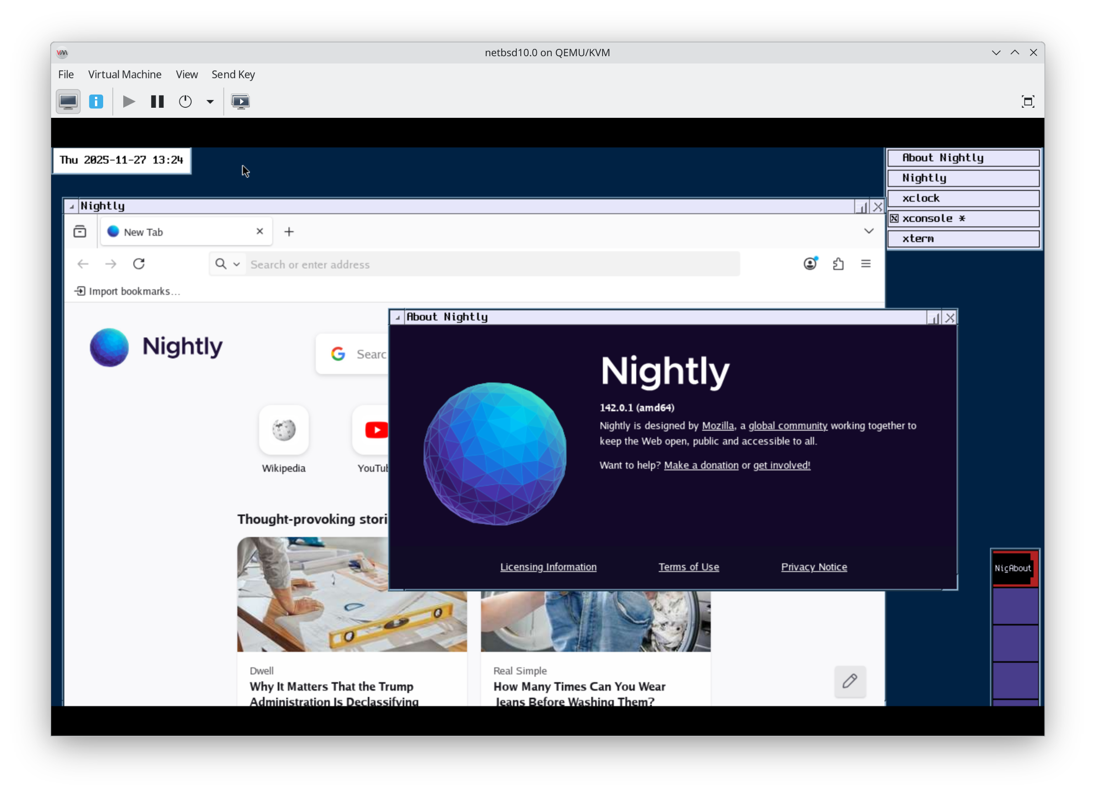
Task: Click the VM power button icon
Action: pyautogui.click(x=185, y=101)
